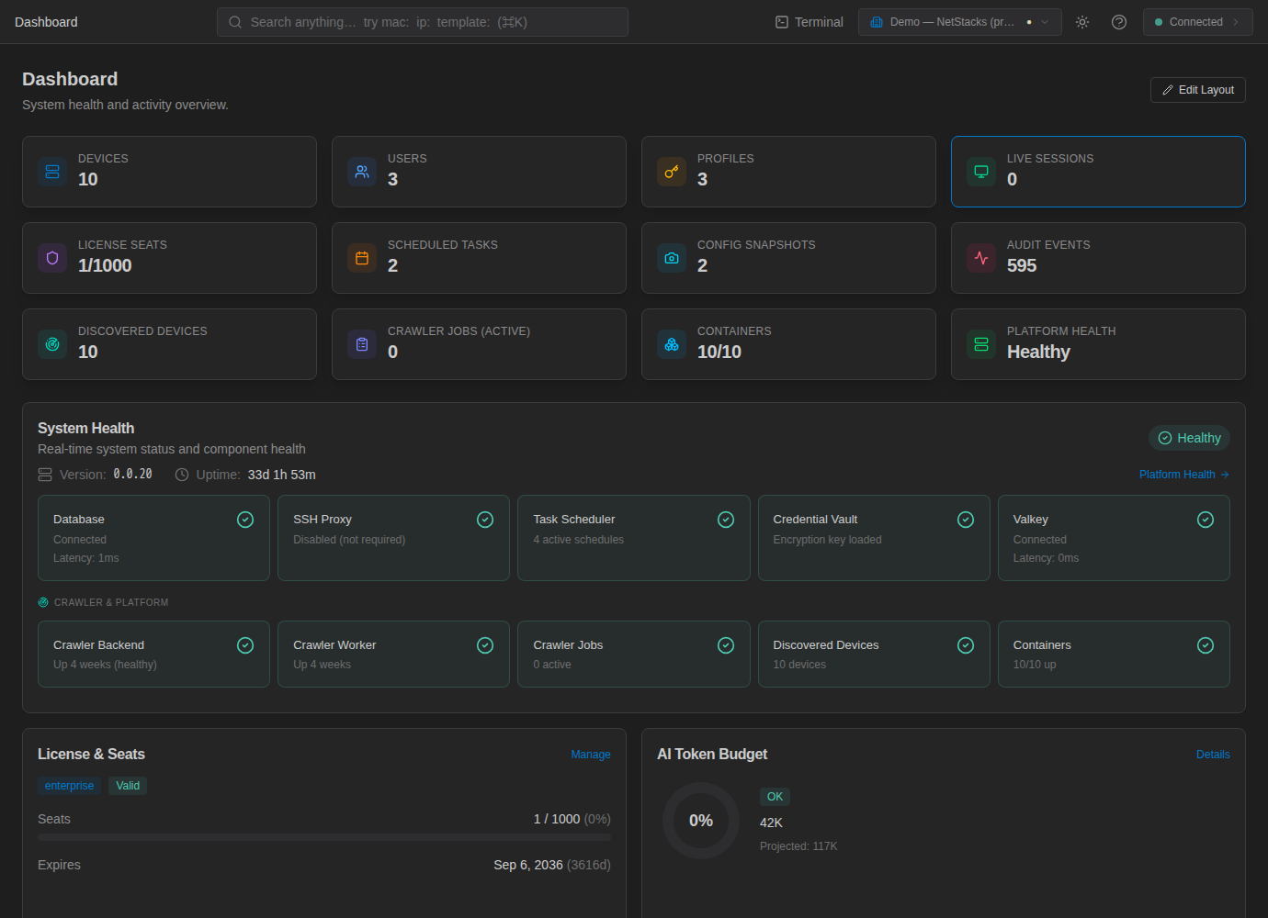Click the Manage license link

point(591,755)
